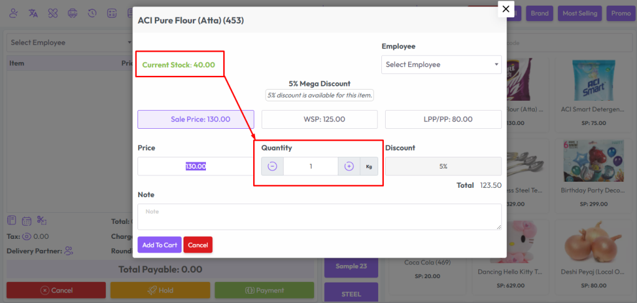Open the history clock icon
Screen dimensions: 637x303
92,14
